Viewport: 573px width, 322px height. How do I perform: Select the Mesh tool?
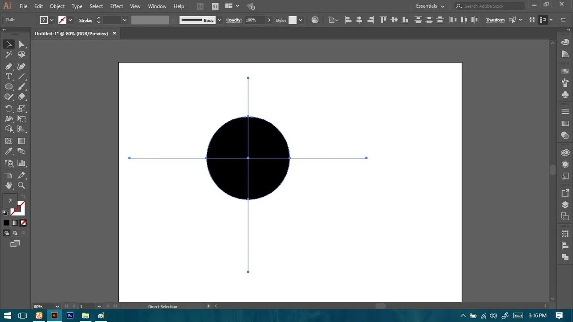[9, 141]
